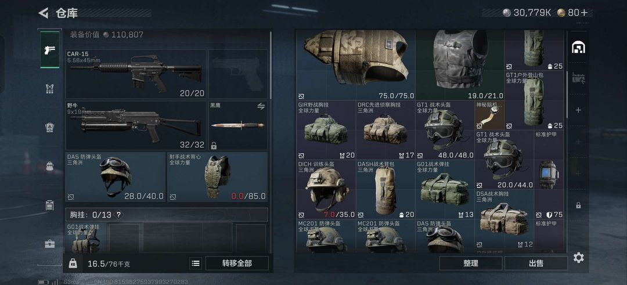The height and width of the screenshot is (285, 627).
Task: Click the 整理 sort button
Action: tap(471, 264)
